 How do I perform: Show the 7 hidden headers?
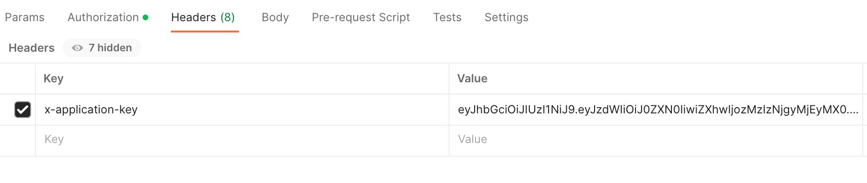[x=102, y=48]
